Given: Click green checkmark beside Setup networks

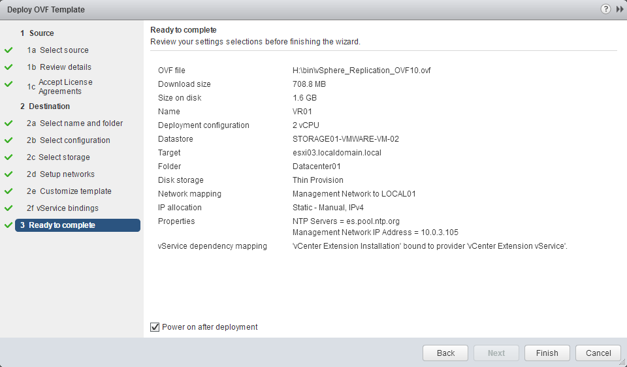Looking at the screenshot, I should [8, 174].
